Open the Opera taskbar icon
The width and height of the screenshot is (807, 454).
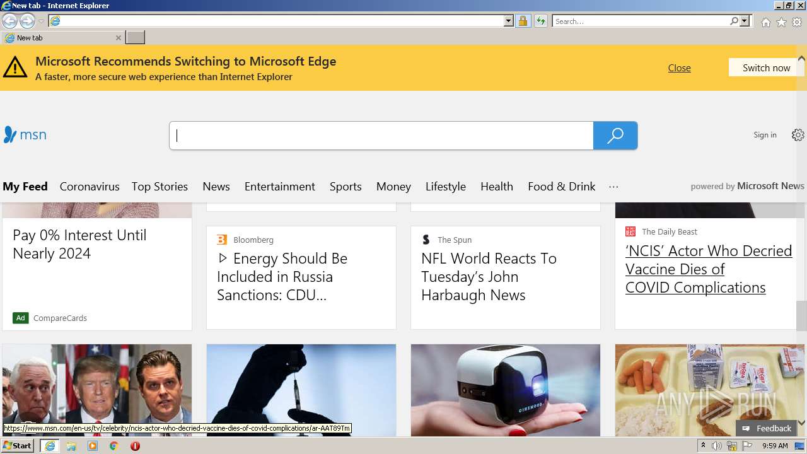click(135, 446)
